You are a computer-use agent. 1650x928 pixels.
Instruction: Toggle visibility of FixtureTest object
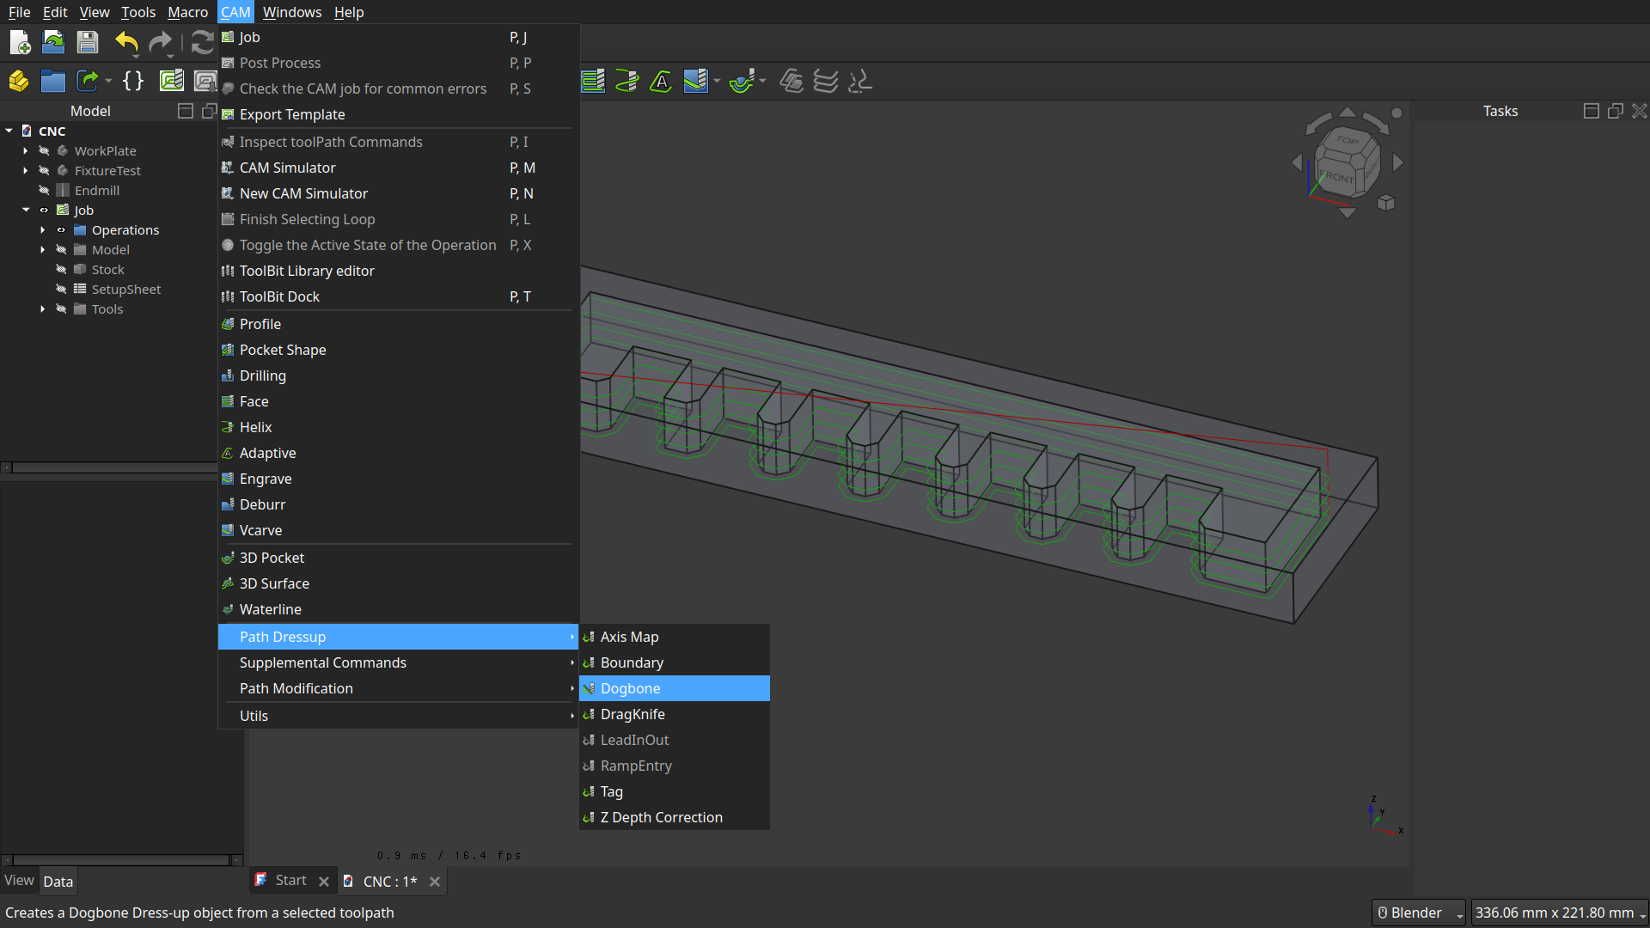[44, 170]
